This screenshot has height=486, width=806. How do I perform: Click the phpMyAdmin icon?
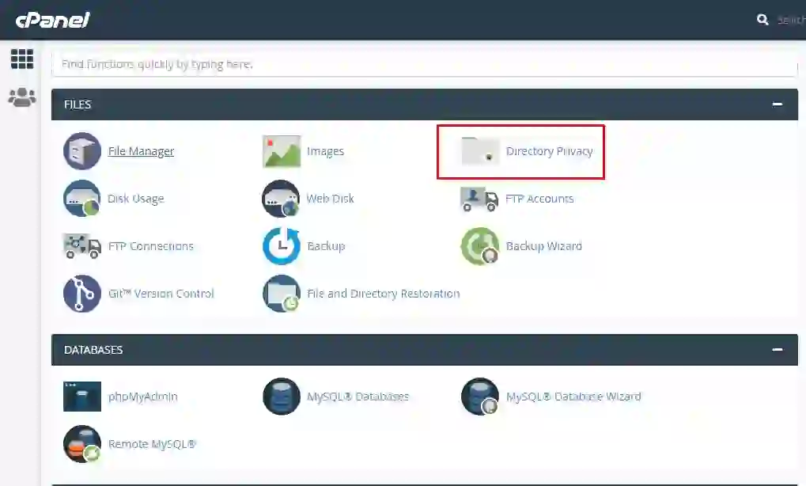81,397
